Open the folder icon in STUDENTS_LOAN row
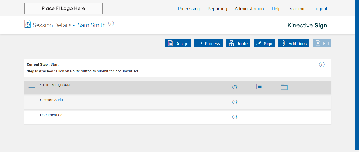Viewport: 359px width, 152px height. [x=284, y=87]
